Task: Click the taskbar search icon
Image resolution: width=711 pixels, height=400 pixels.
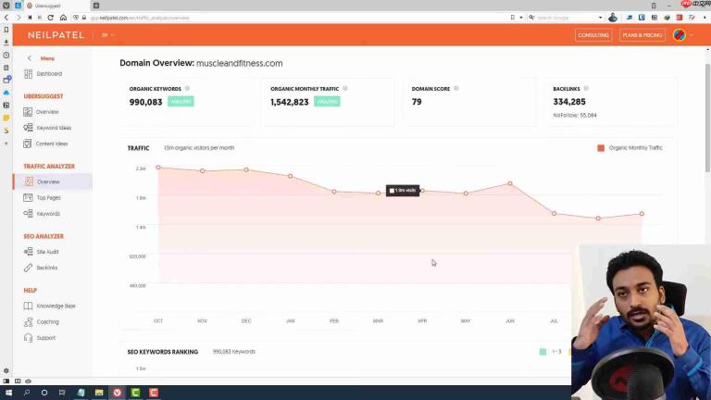Action: click(x=26, y=393)
